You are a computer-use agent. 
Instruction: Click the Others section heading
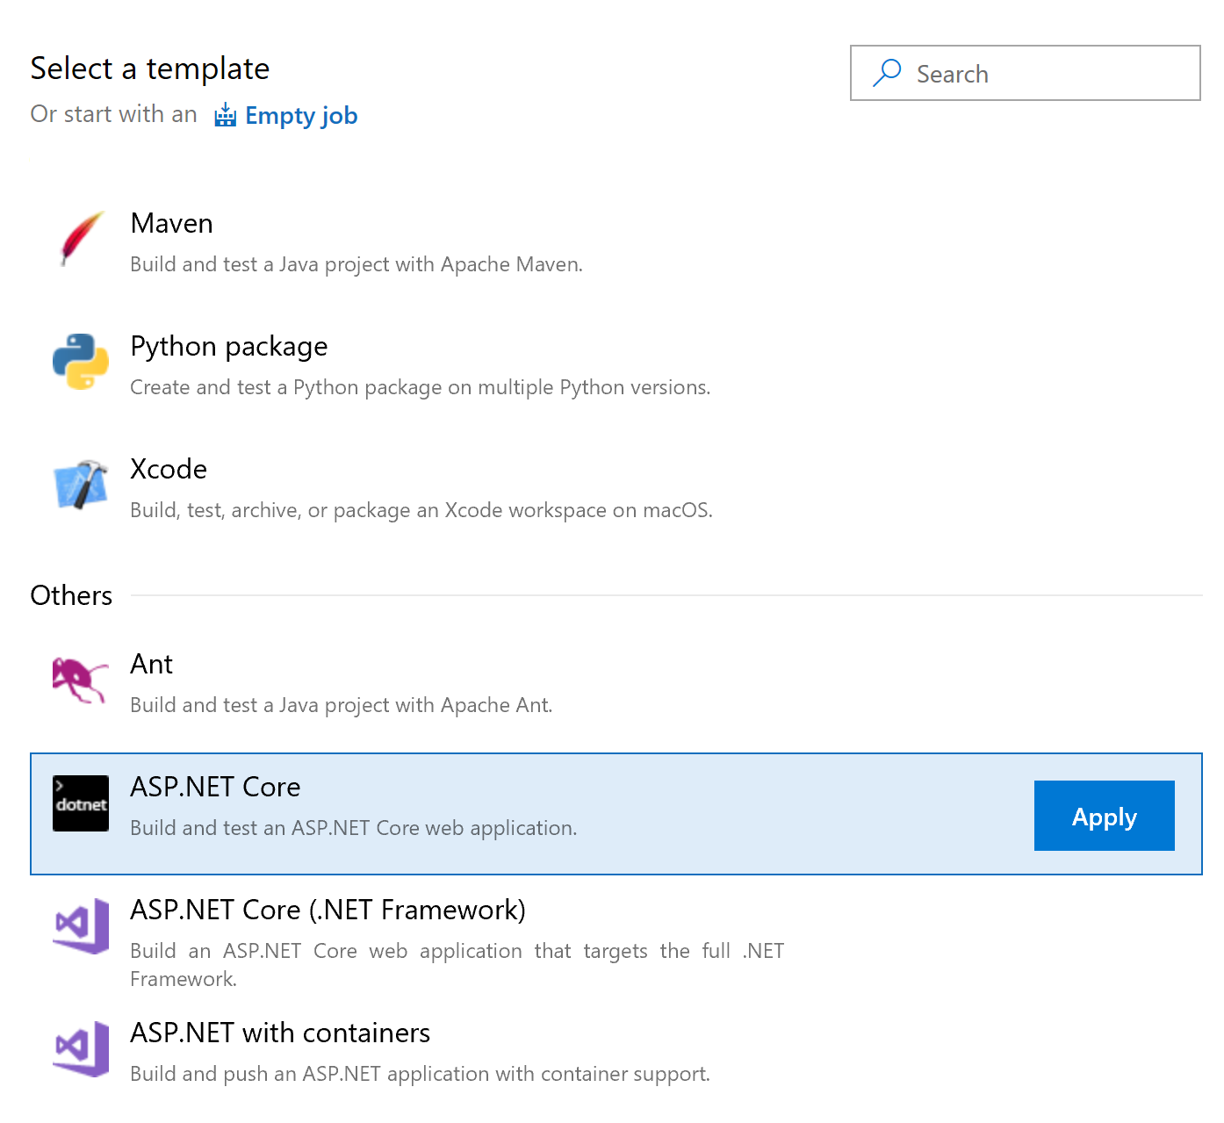[x=71, y=595]
